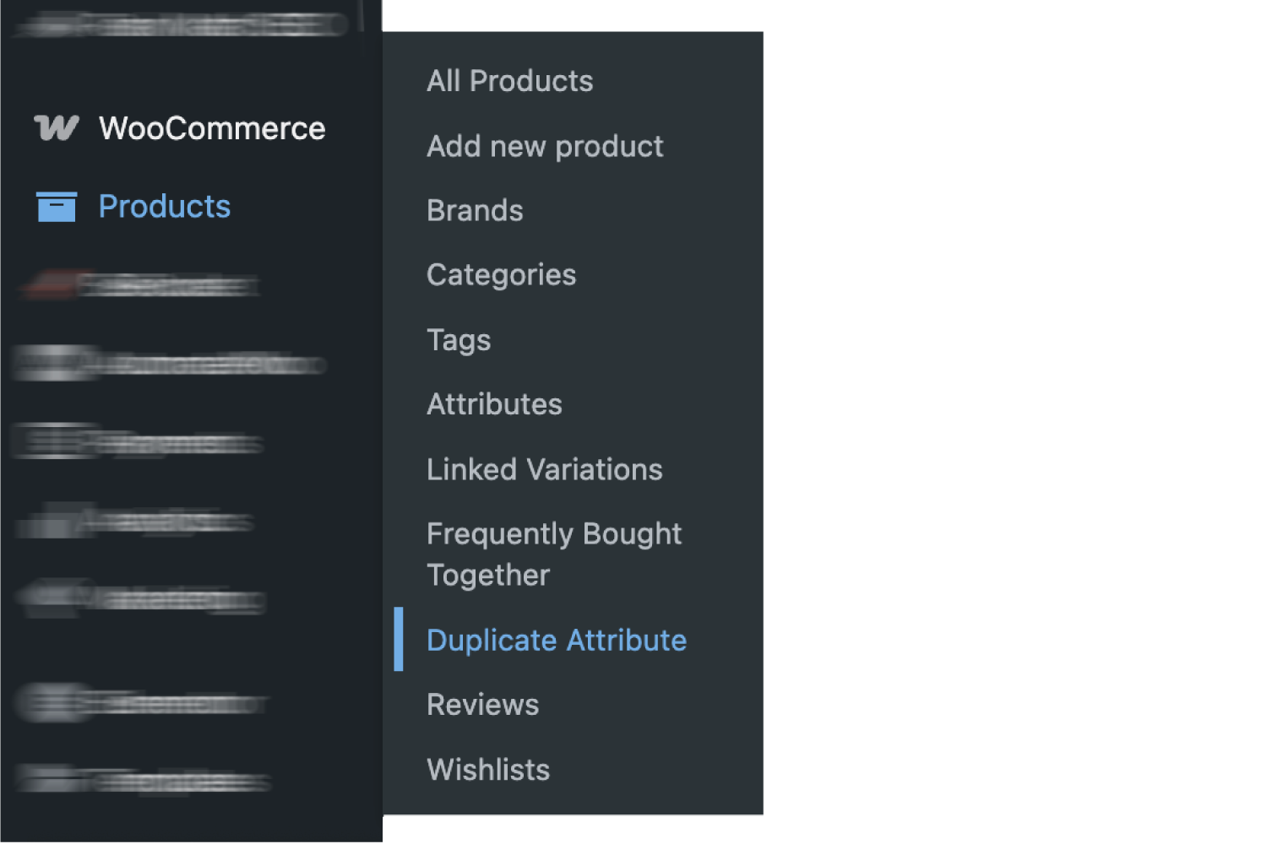The image size is (1267, 844).
Task: Open product Categories page
Action: pos(502,275)
